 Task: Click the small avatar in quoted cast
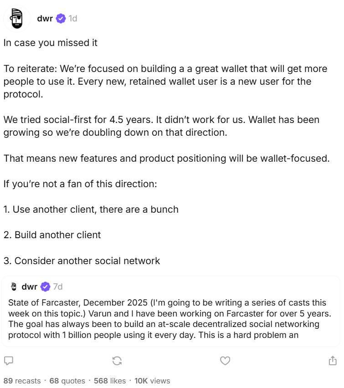point(13,286)
